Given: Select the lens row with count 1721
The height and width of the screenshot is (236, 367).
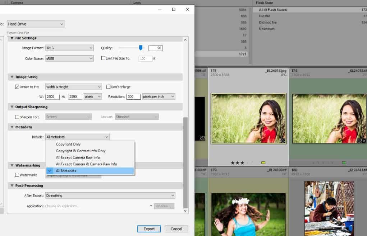Looking at the screenshot, I should pyautogui.click(x=221, y=54).
